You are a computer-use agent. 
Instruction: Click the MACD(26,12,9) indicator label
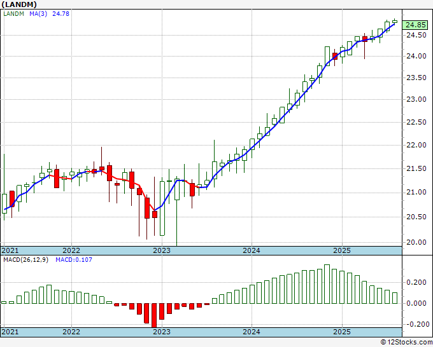click(x=25, y=260)
